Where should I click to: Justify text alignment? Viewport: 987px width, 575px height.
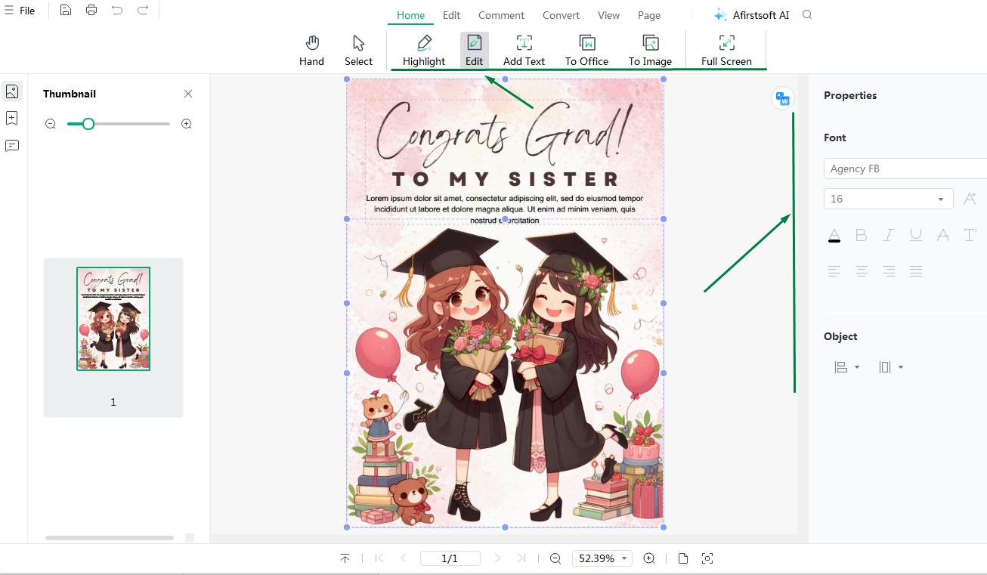click(x=916, y=271)
